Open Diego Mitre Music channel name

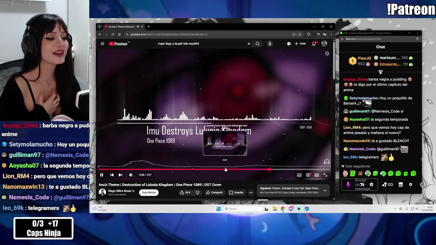(120, 191)
